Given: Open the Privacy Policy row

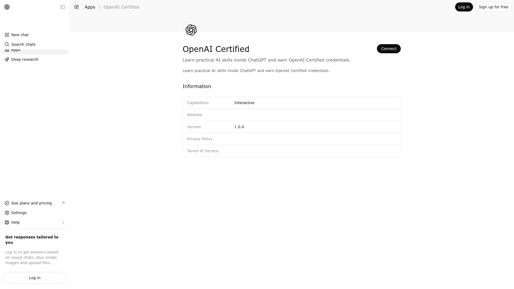Looking at the screenshot, I should (292, 139).
